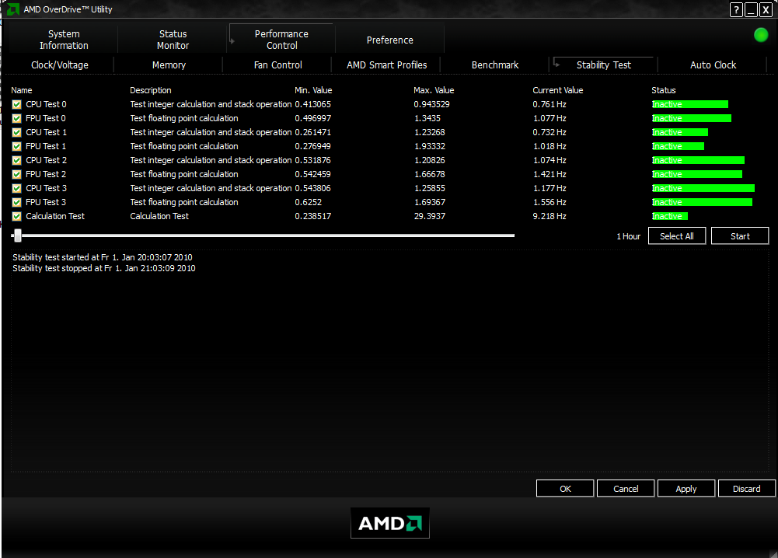Switch to the Status Monitor tab
Screen dimensions: 778x558
tap(173, 39)
